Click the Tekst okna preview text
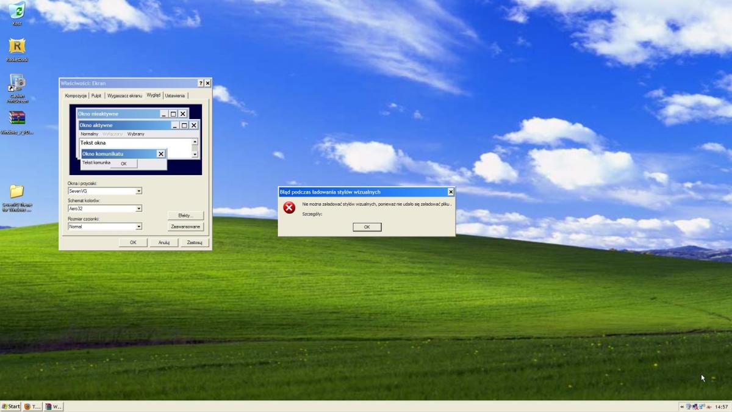 click(x=93, y=143)
